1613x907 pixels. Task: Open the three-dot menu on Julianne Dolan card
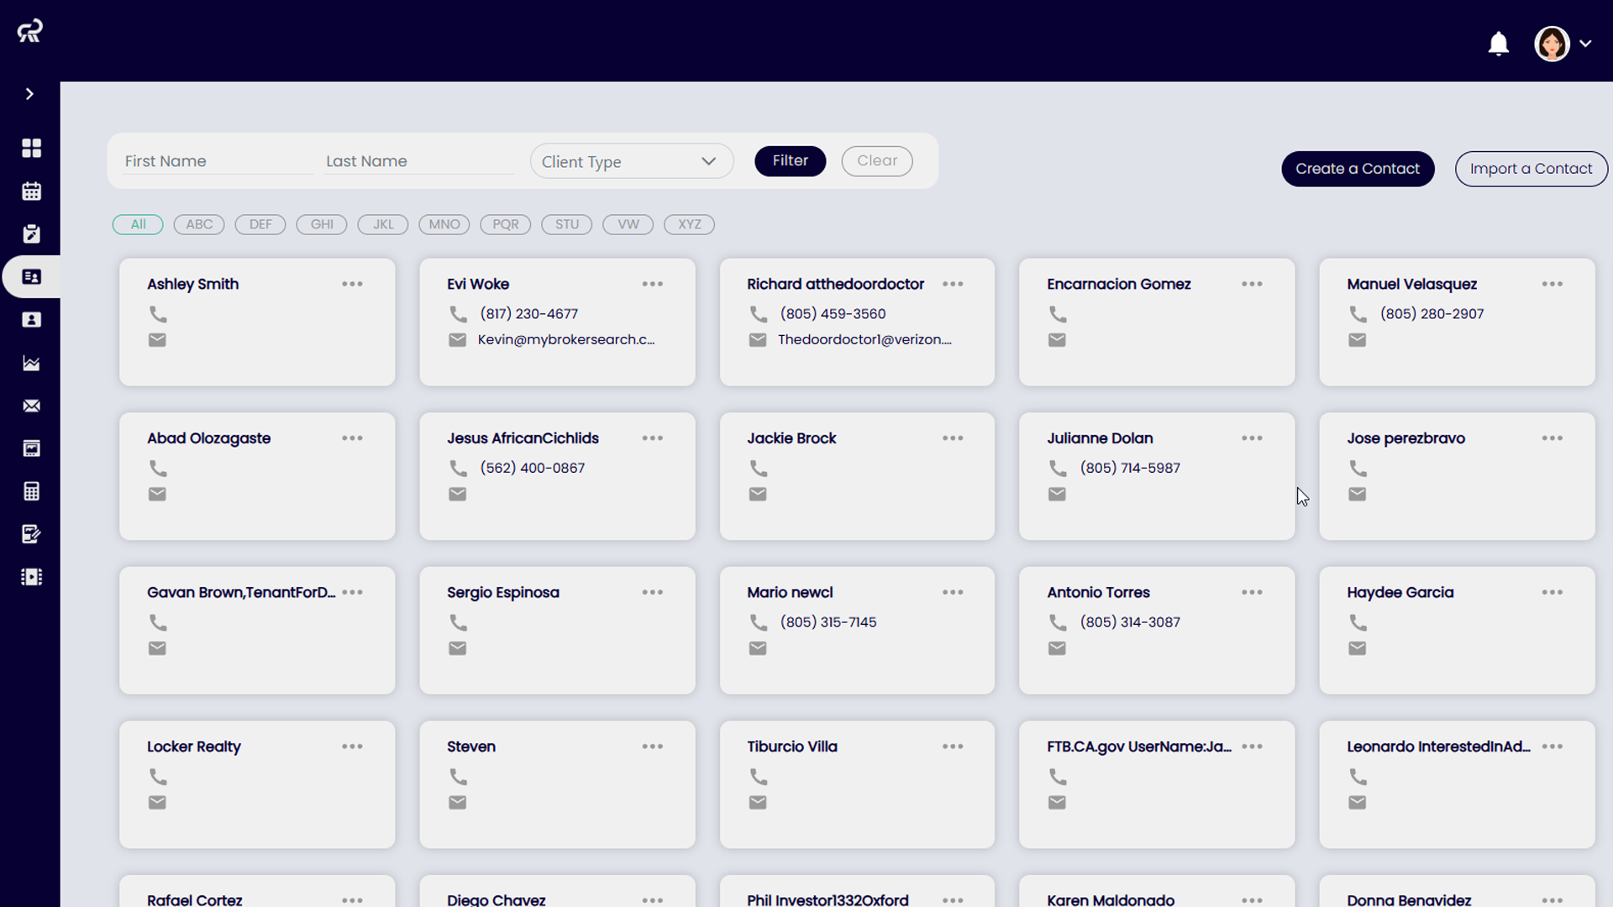(1252, 438)
